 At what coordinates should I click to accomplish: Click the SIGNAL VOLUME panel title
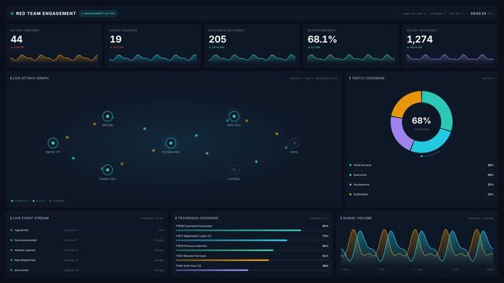tap(358, 218)
